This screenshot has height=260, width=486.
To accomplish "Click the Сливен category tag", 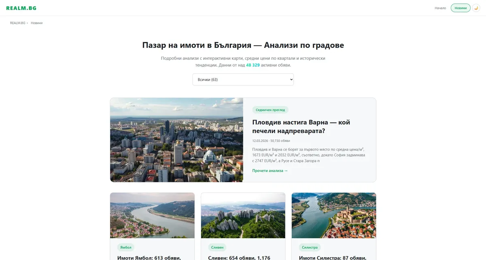I will coord(217,247).
